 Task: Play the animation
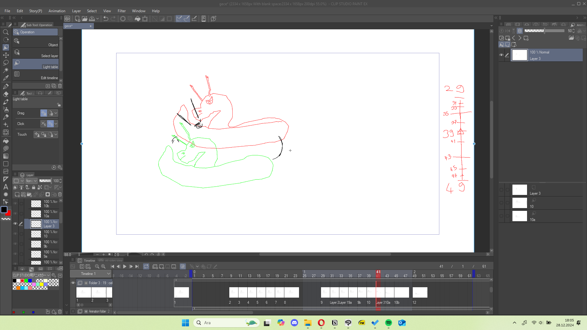pyautogui.click(x=125, y=266)
